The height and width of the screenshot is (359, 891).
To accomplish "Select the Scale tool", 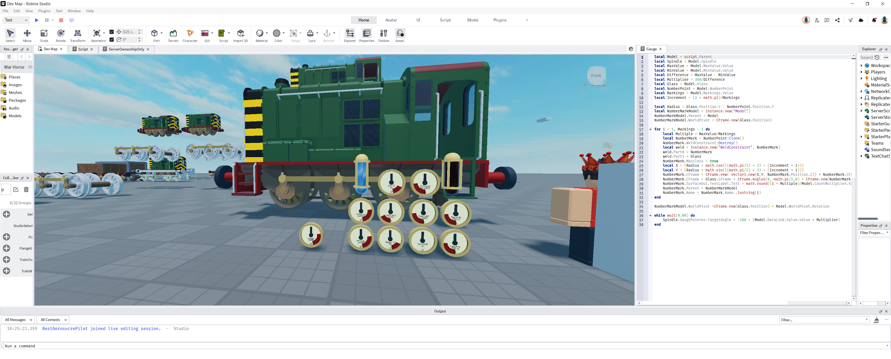I will pyautogui.click(x=44, y=35).
